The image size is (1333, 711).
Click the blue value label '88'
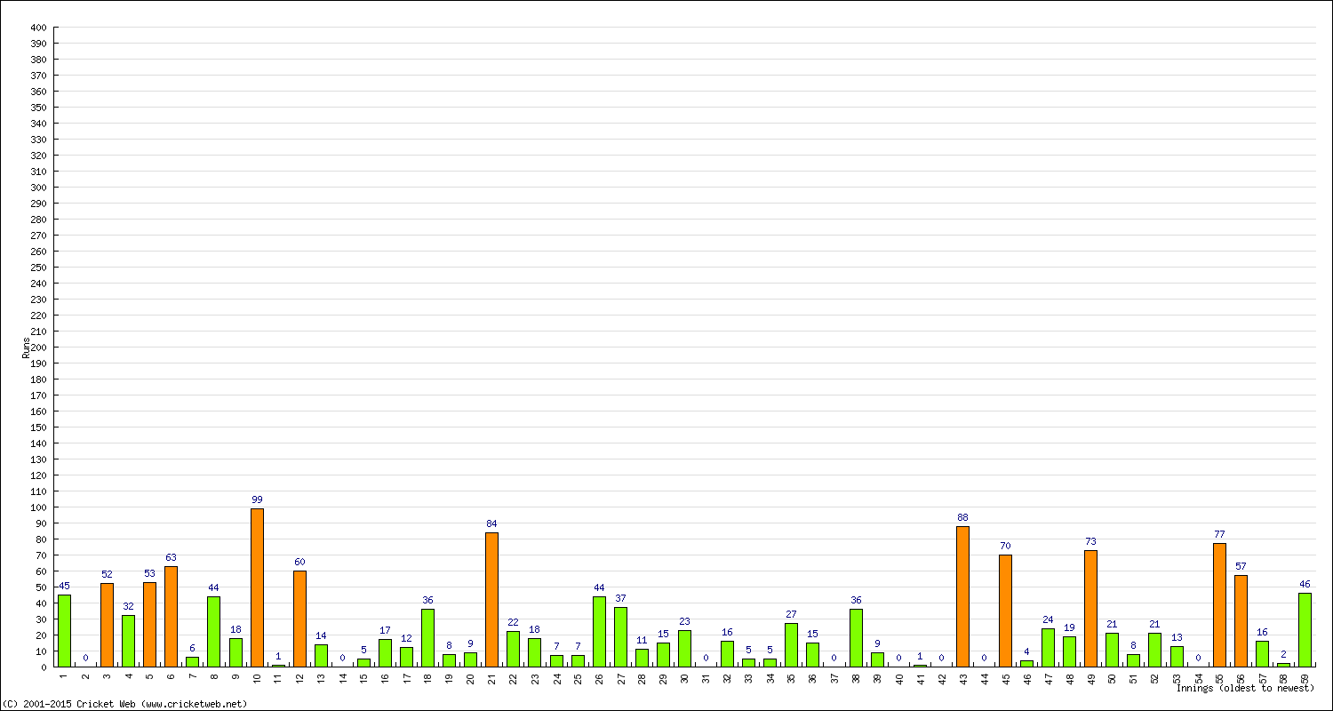(x=962, y=518)
